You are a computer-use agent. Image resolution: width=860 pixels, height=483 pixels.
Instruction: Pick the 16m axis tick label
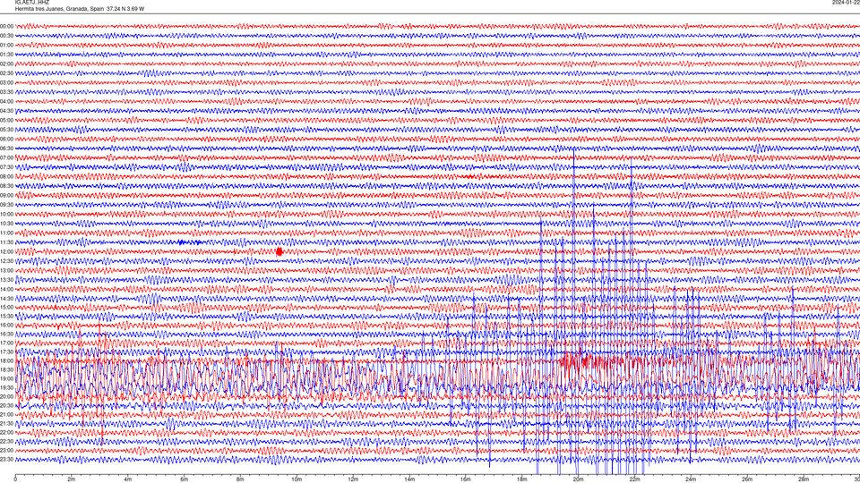point(465,479)
